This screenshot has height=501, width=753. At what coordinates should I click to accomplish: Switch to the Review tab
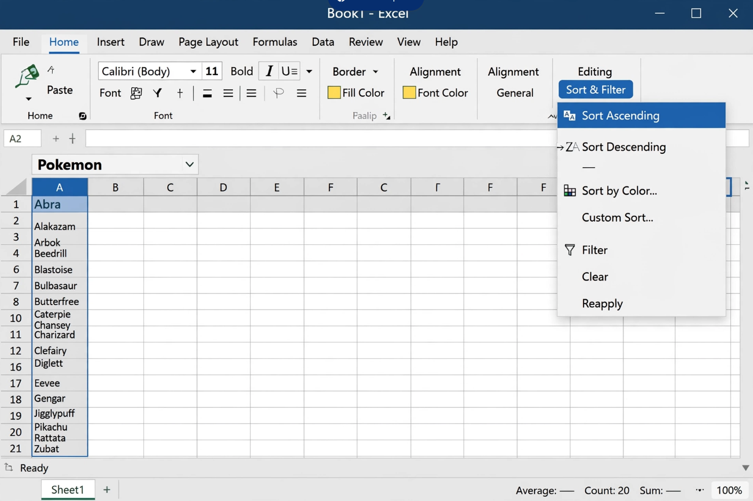(x=366, y=42)
